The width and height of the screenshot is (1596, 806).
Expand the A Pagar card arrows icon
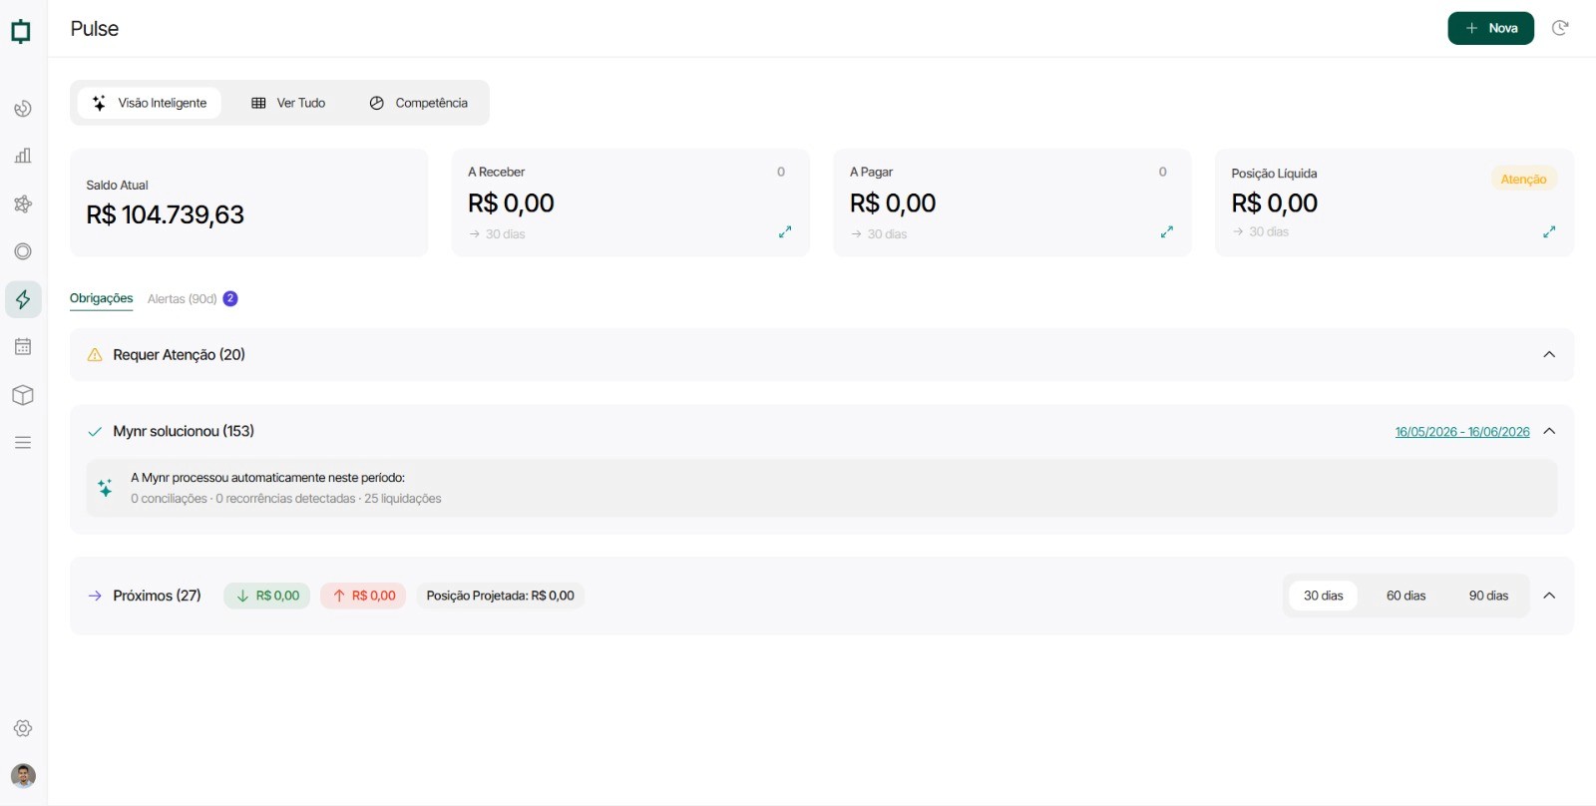pos(1166,231)
